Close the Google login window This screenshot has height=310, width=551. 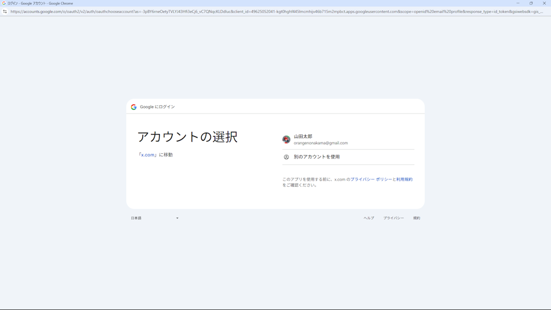tap(544, 3)
